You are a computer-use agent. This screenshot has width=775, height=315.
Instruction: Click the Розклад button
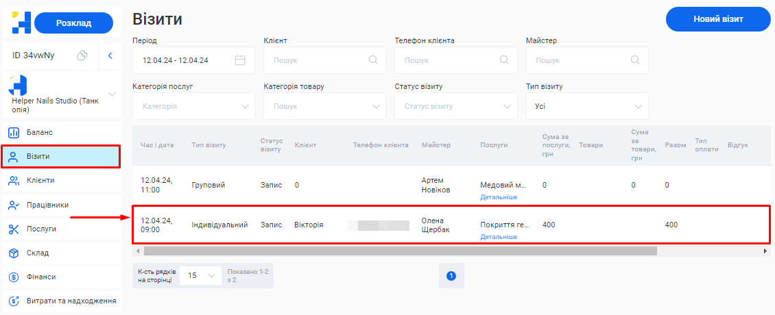point(73,23)
